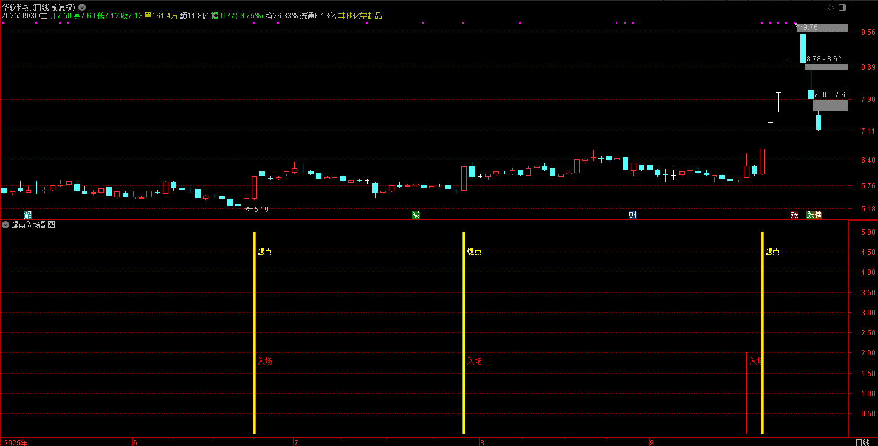This screenshot has width=878, height=446.
Task: Click the 涨 event marker icon
Action: click(x=794, y=215)
